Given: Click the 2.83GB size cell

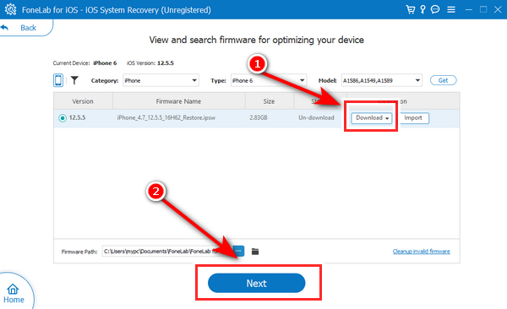Looking at the screenshot, I should coord(259,117).
